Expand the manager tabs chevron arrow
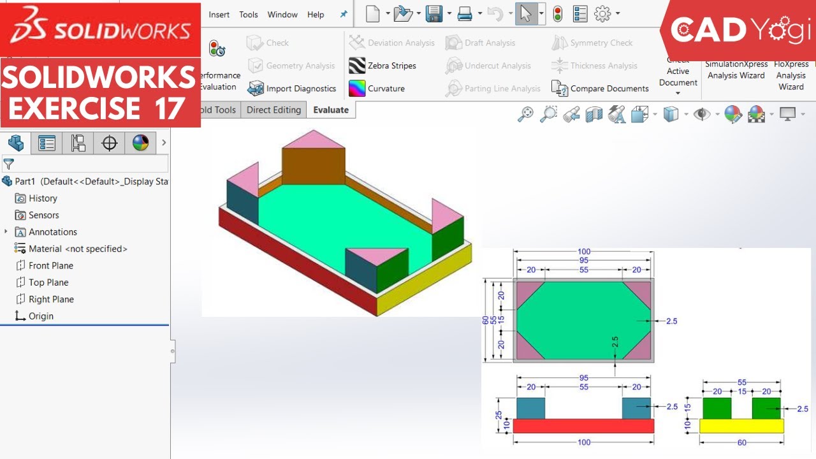The width and height of the screenshot is (816, 459). point(164,143)
